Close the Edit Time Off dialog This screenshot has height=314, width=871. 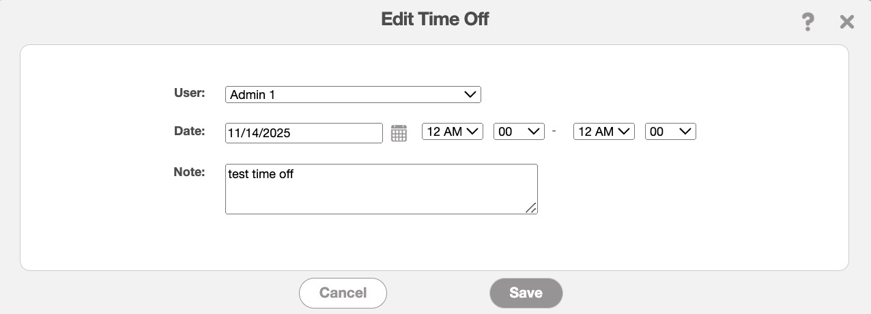pyautogui.click(x=846, y=23)
